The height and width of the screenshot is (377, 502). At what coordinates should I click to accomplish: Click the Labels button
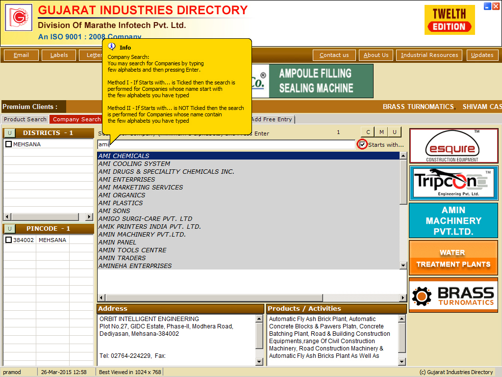pyautogui.click(x=59, y=55)
